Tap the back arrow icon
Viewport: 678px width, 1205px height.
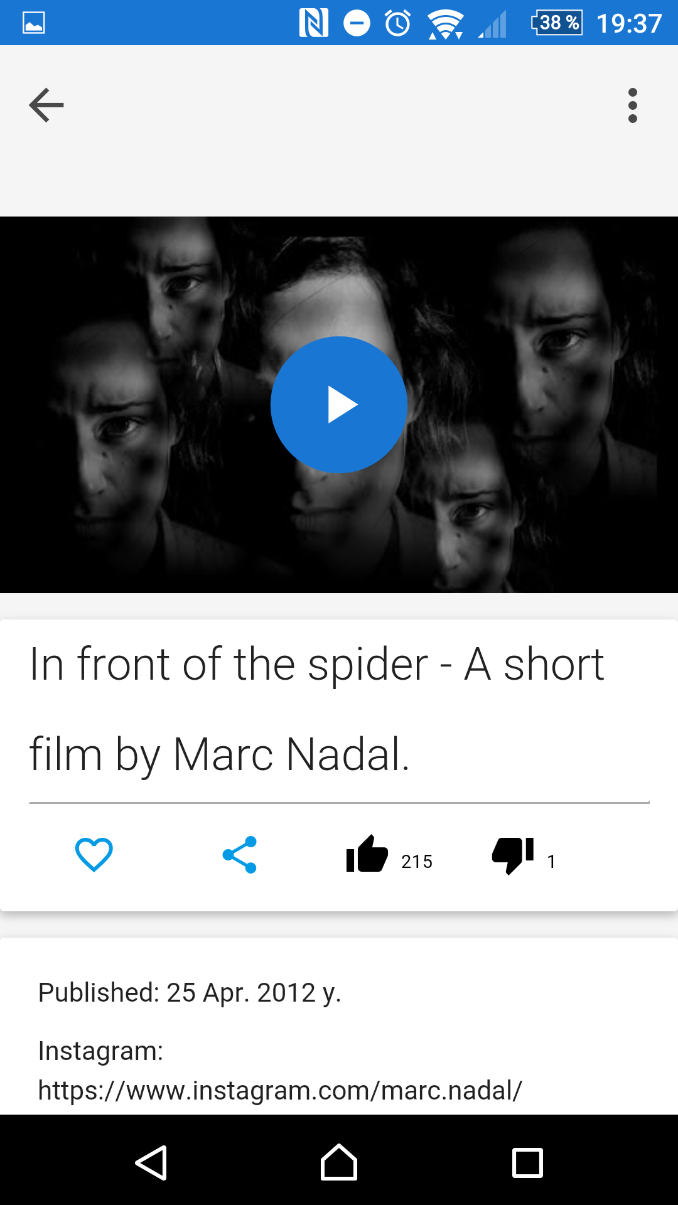coord(46,105)
